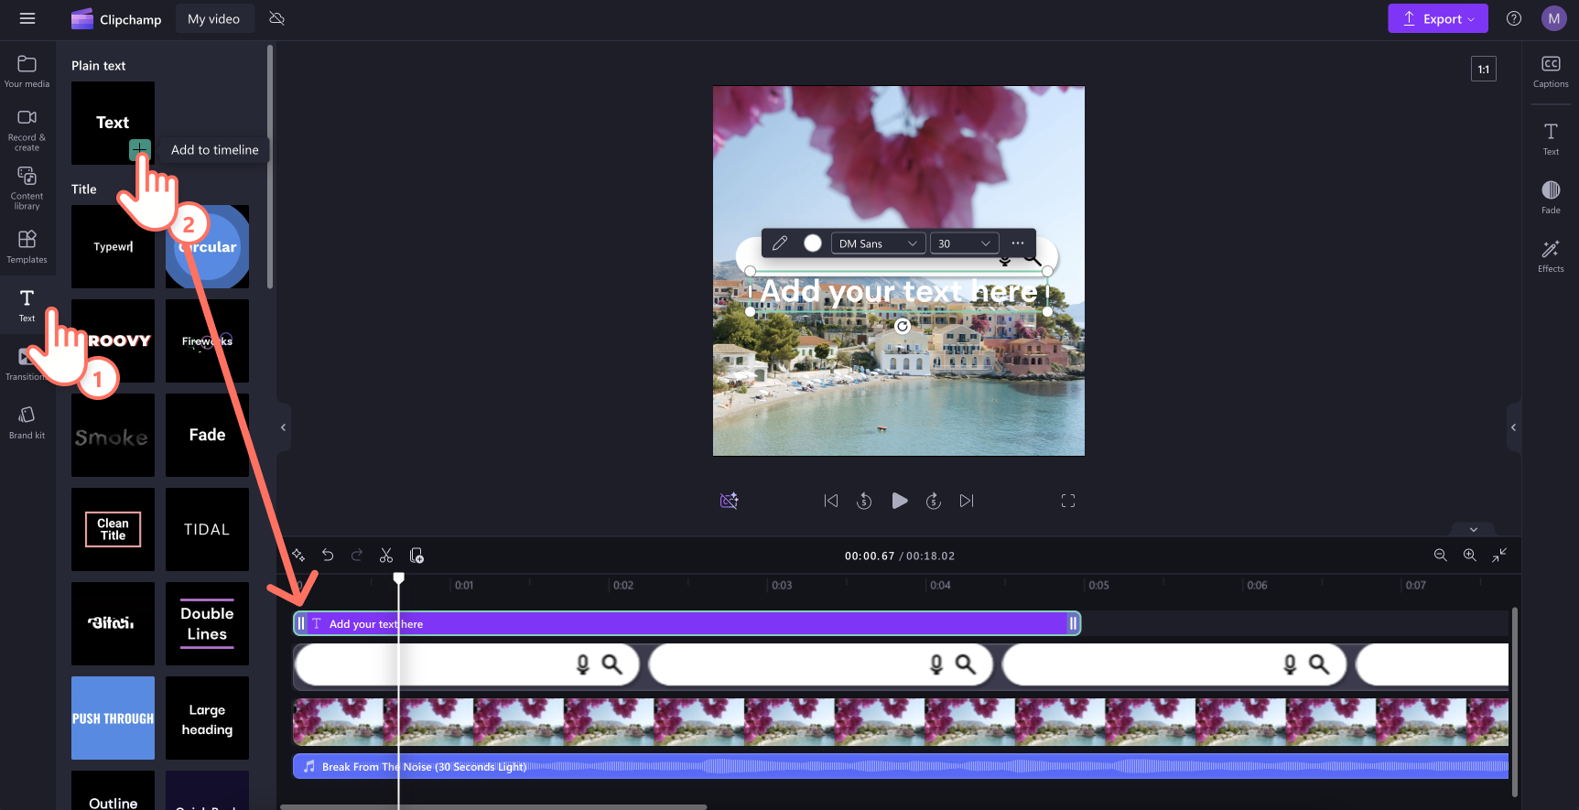Rename the My video title field
Viewport: 1579px width, 810px height.
pos(214,18)
